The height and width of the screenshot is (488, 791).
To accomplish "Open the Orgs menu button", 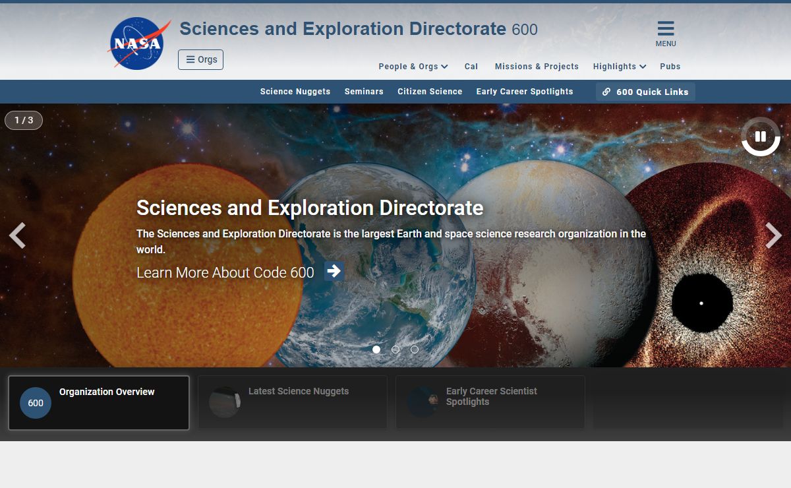I will [200, 59].
